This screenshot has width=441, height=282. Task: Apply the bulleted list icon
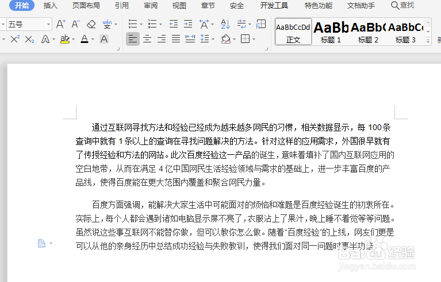133,24
